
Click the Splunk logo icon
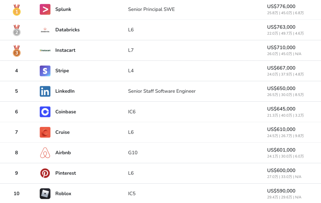tap(45, 9)
